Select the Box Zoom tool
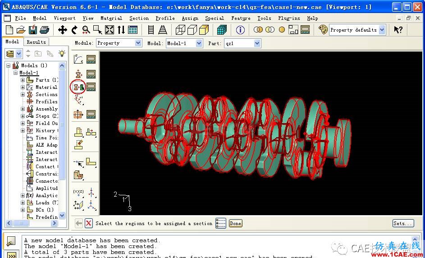425x258 pixels. [98, 30]
